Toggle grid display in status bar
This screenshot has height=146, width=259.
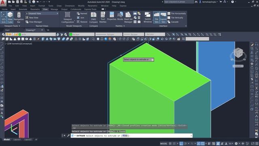pyautogui.click(x=170, y=144)
